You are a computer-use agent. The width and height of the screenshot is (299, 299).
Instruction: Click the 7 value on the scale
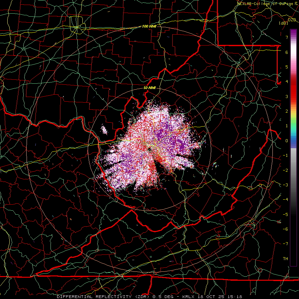287,37
